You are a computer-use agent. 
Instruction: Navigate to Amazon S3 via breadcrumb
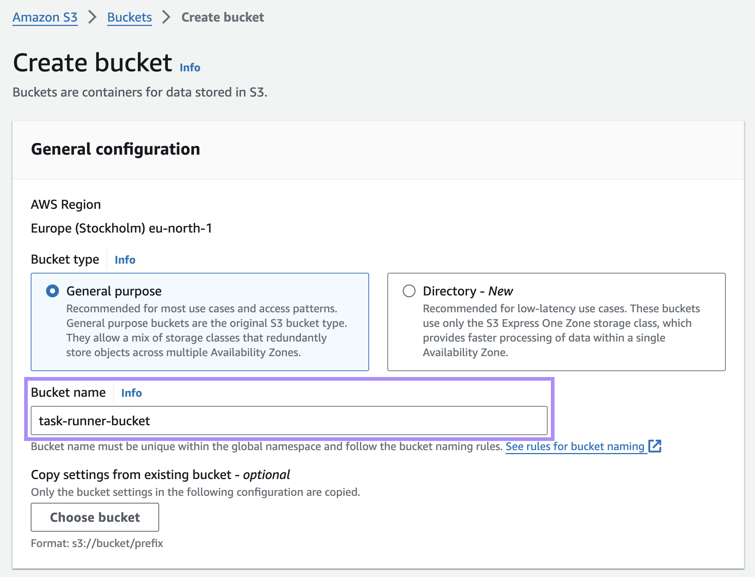pos(45,17)
